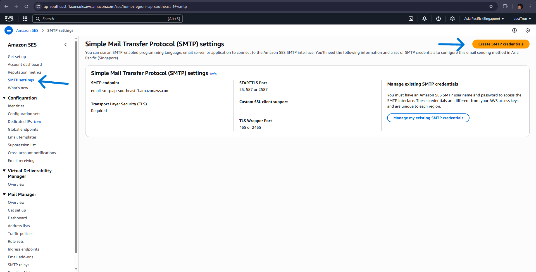
Task: Select SMTP settings in sidebar
Action: click(x=21, y=80)
